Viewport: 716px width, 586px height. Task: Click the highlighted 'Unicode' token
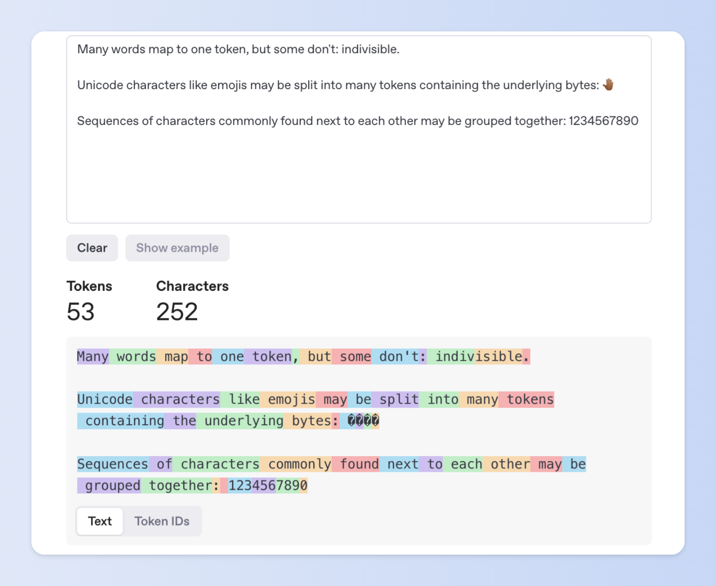click(105, 399)
